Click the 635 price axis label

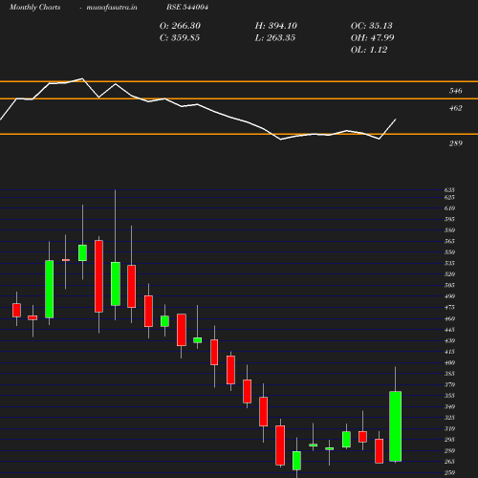coord(449,190)
